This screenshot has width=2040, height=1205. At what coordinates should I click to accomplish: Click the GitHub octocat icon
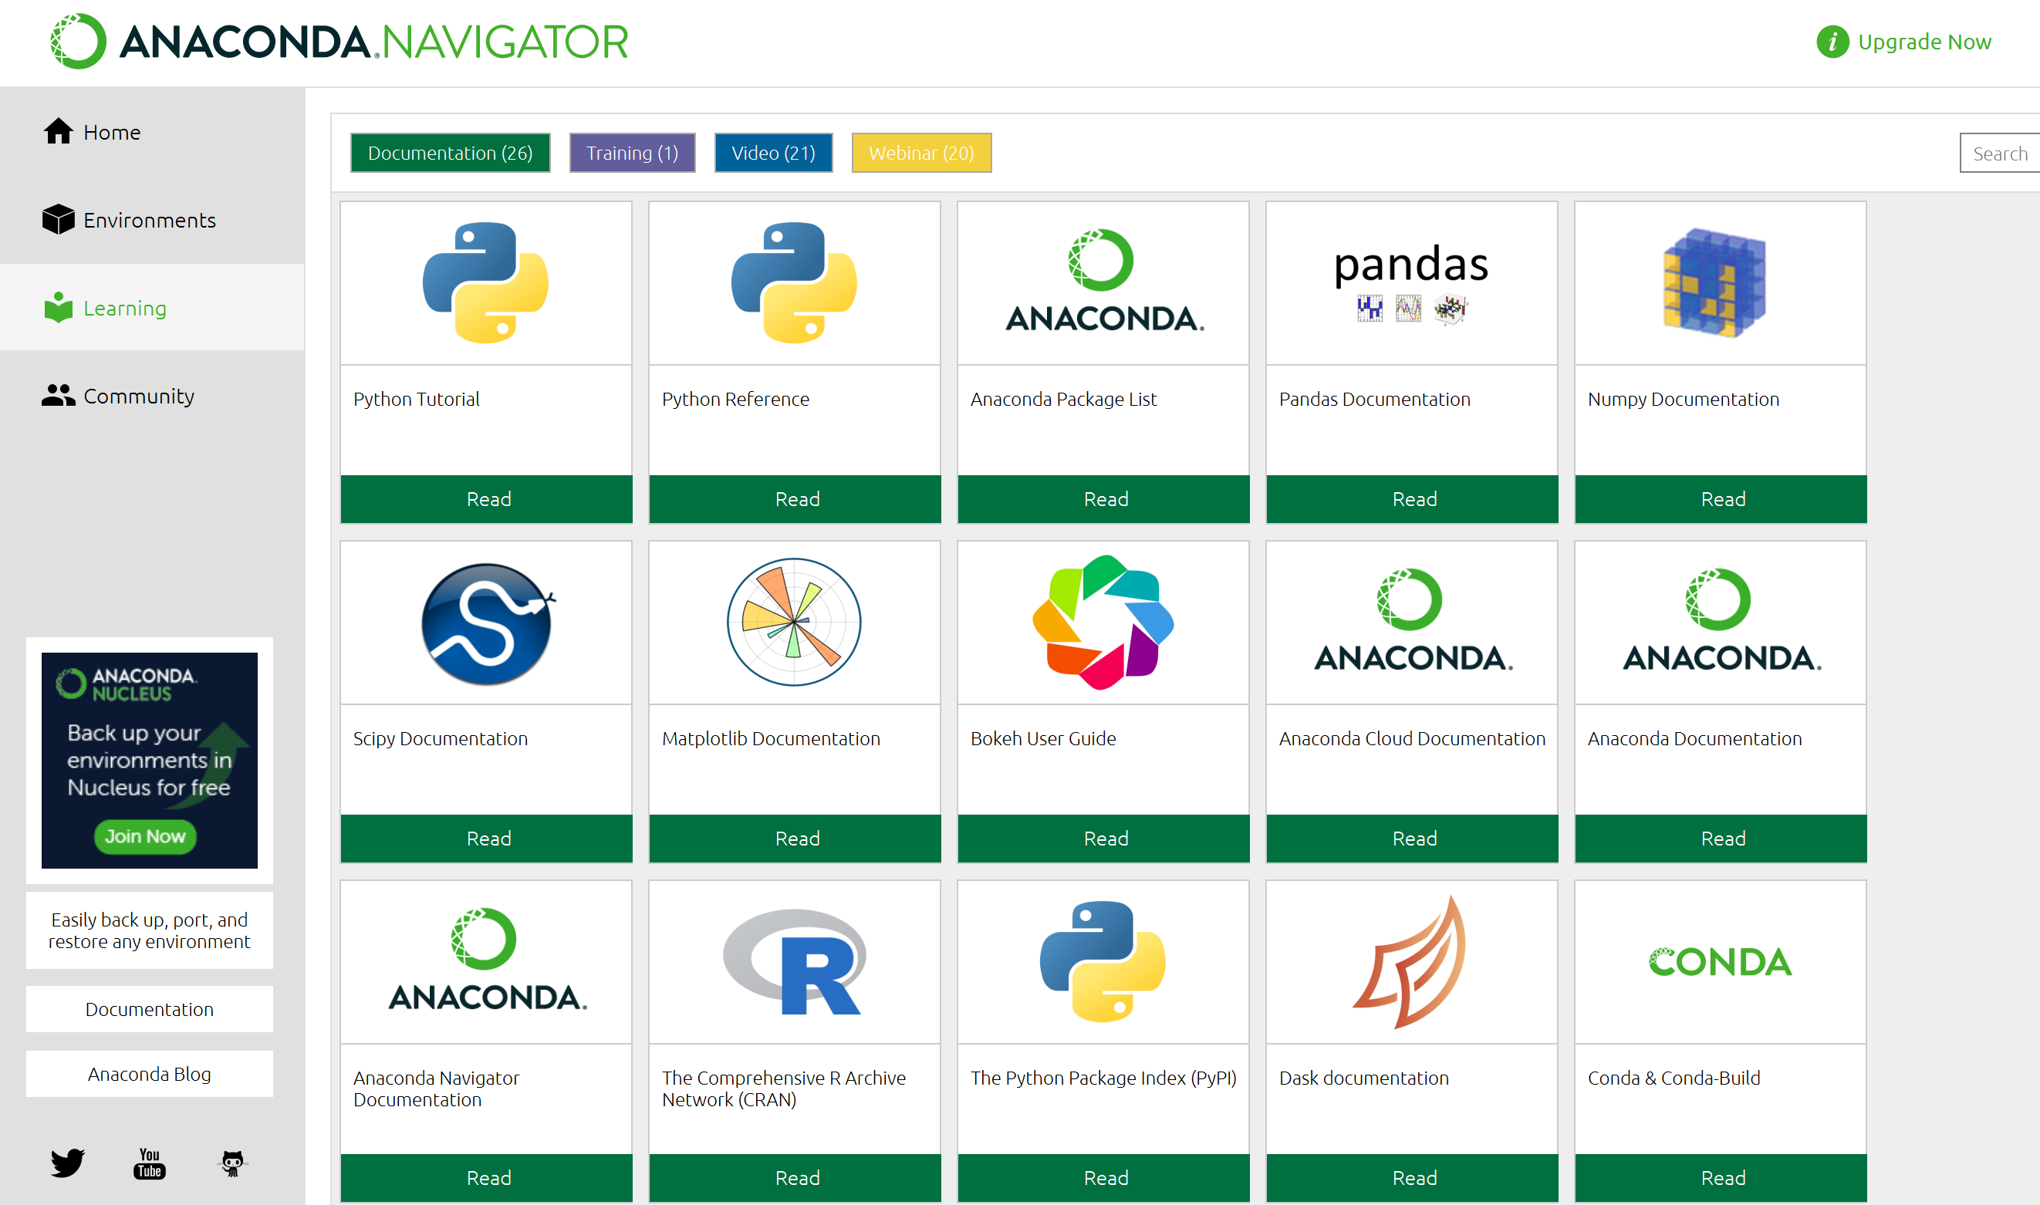[x=232, y=1163]
